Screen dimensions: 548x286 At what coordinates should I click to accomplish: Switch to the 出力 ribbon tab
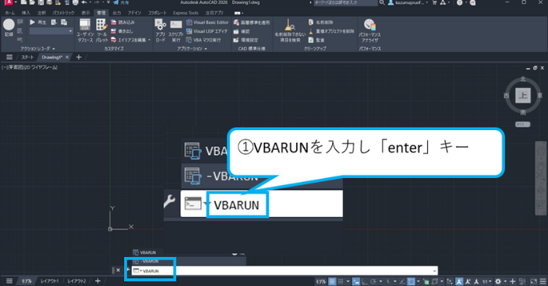click(x=117, y=13)
